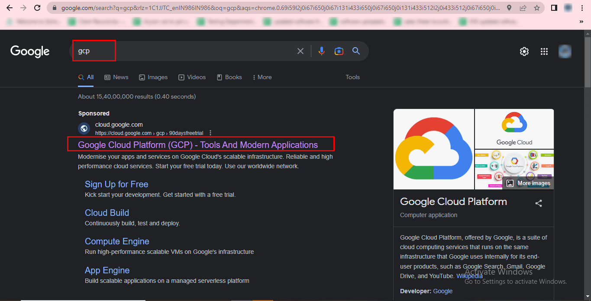Open the Google apps grid
Viewport: 591px width, 301px height.
[x=544, y=51]
